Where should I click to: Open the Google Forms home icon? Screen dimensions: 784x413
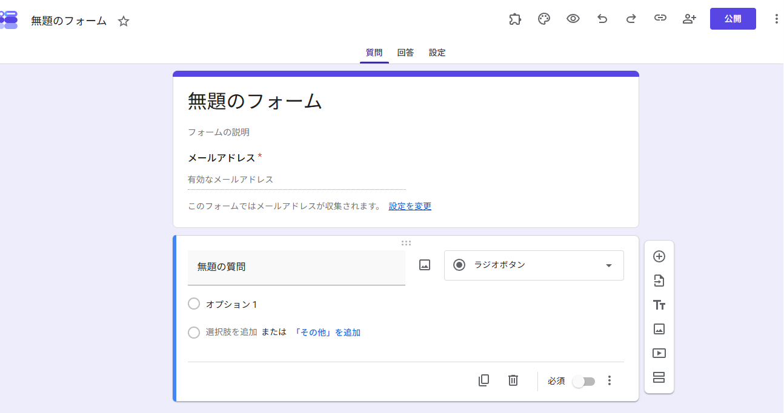pos(8,19)
